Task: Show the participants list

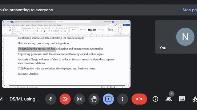Action: (x=169, y=99)
